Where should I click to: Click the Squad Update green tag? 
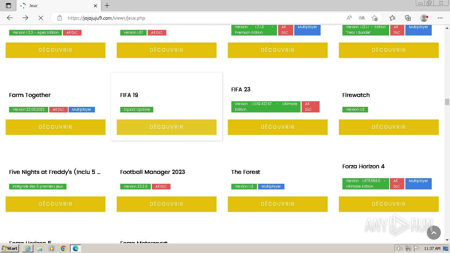pos(137,110)
